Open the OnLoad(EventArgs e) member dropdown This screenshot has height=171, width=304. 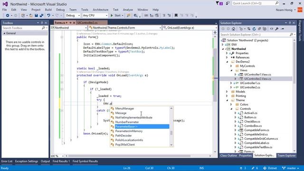pyautogui.click(x=216, y=28)
